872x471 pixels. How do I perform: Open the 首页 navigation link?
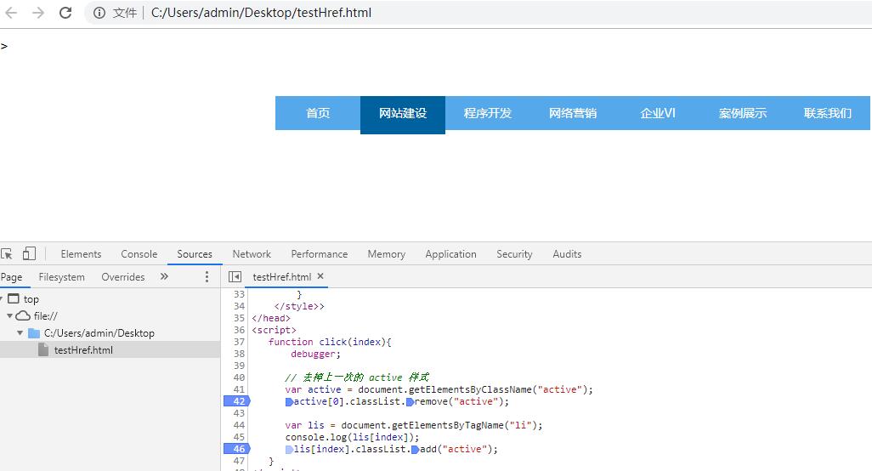318,113
